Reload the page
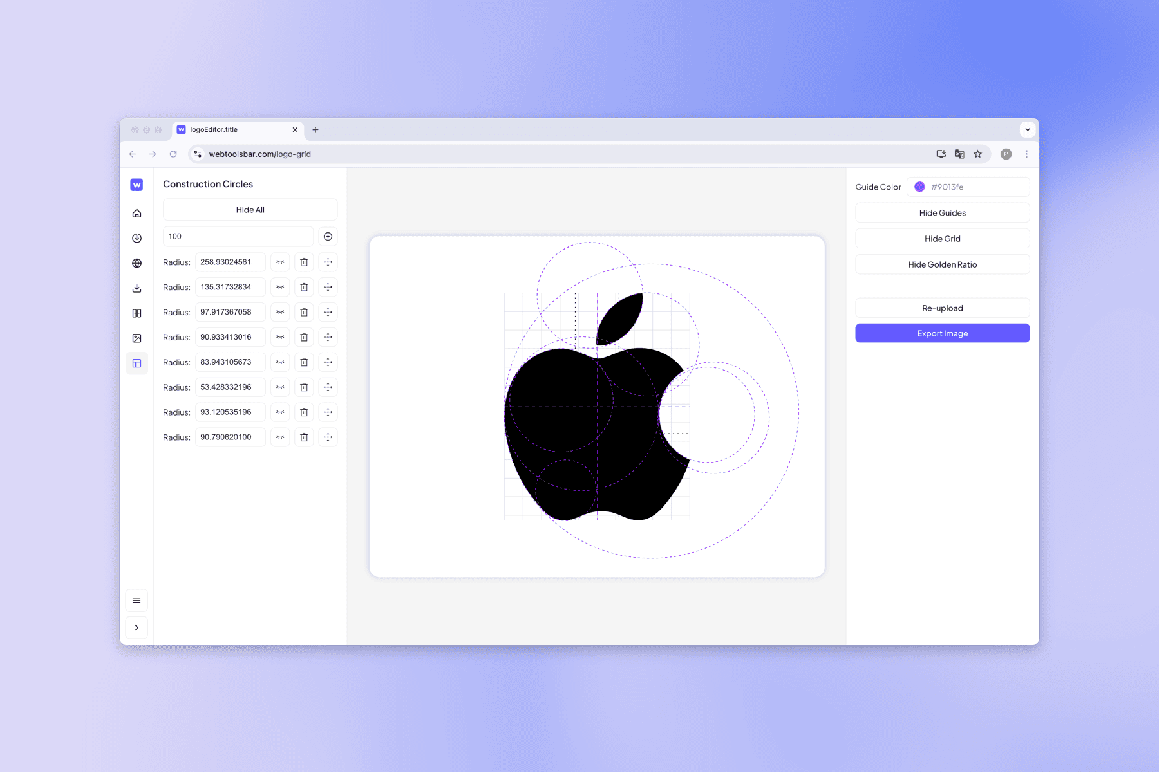This screenshot has width=1159, height=772. click(x=173, y=154)
